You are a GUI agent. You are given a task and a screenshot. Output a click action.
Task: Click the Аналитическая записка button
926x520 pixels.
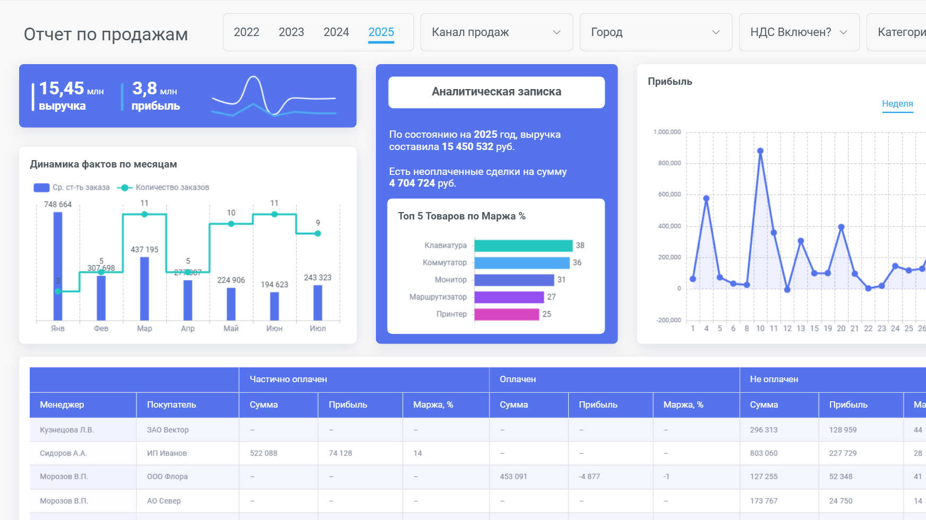(496, 92)
